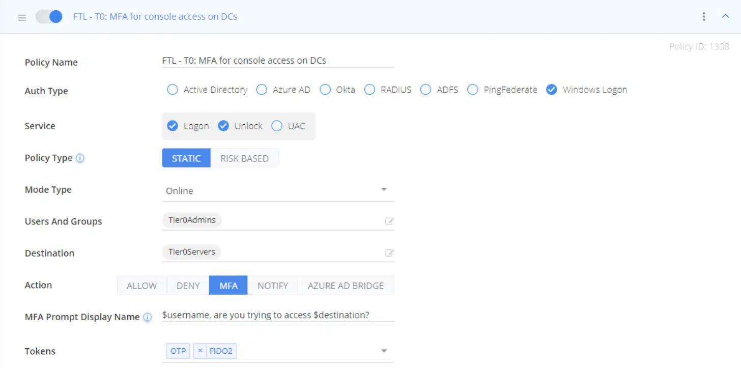The width and height of the screenshot is (741, 368).
Task: Click the Policy Type info icon
Action: coord(80,158)
